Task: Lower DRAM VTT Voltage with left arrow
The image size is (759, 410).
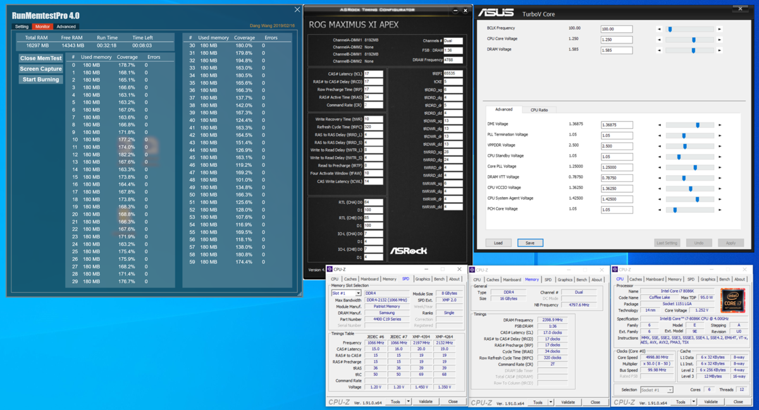Action: pos(660,178)
